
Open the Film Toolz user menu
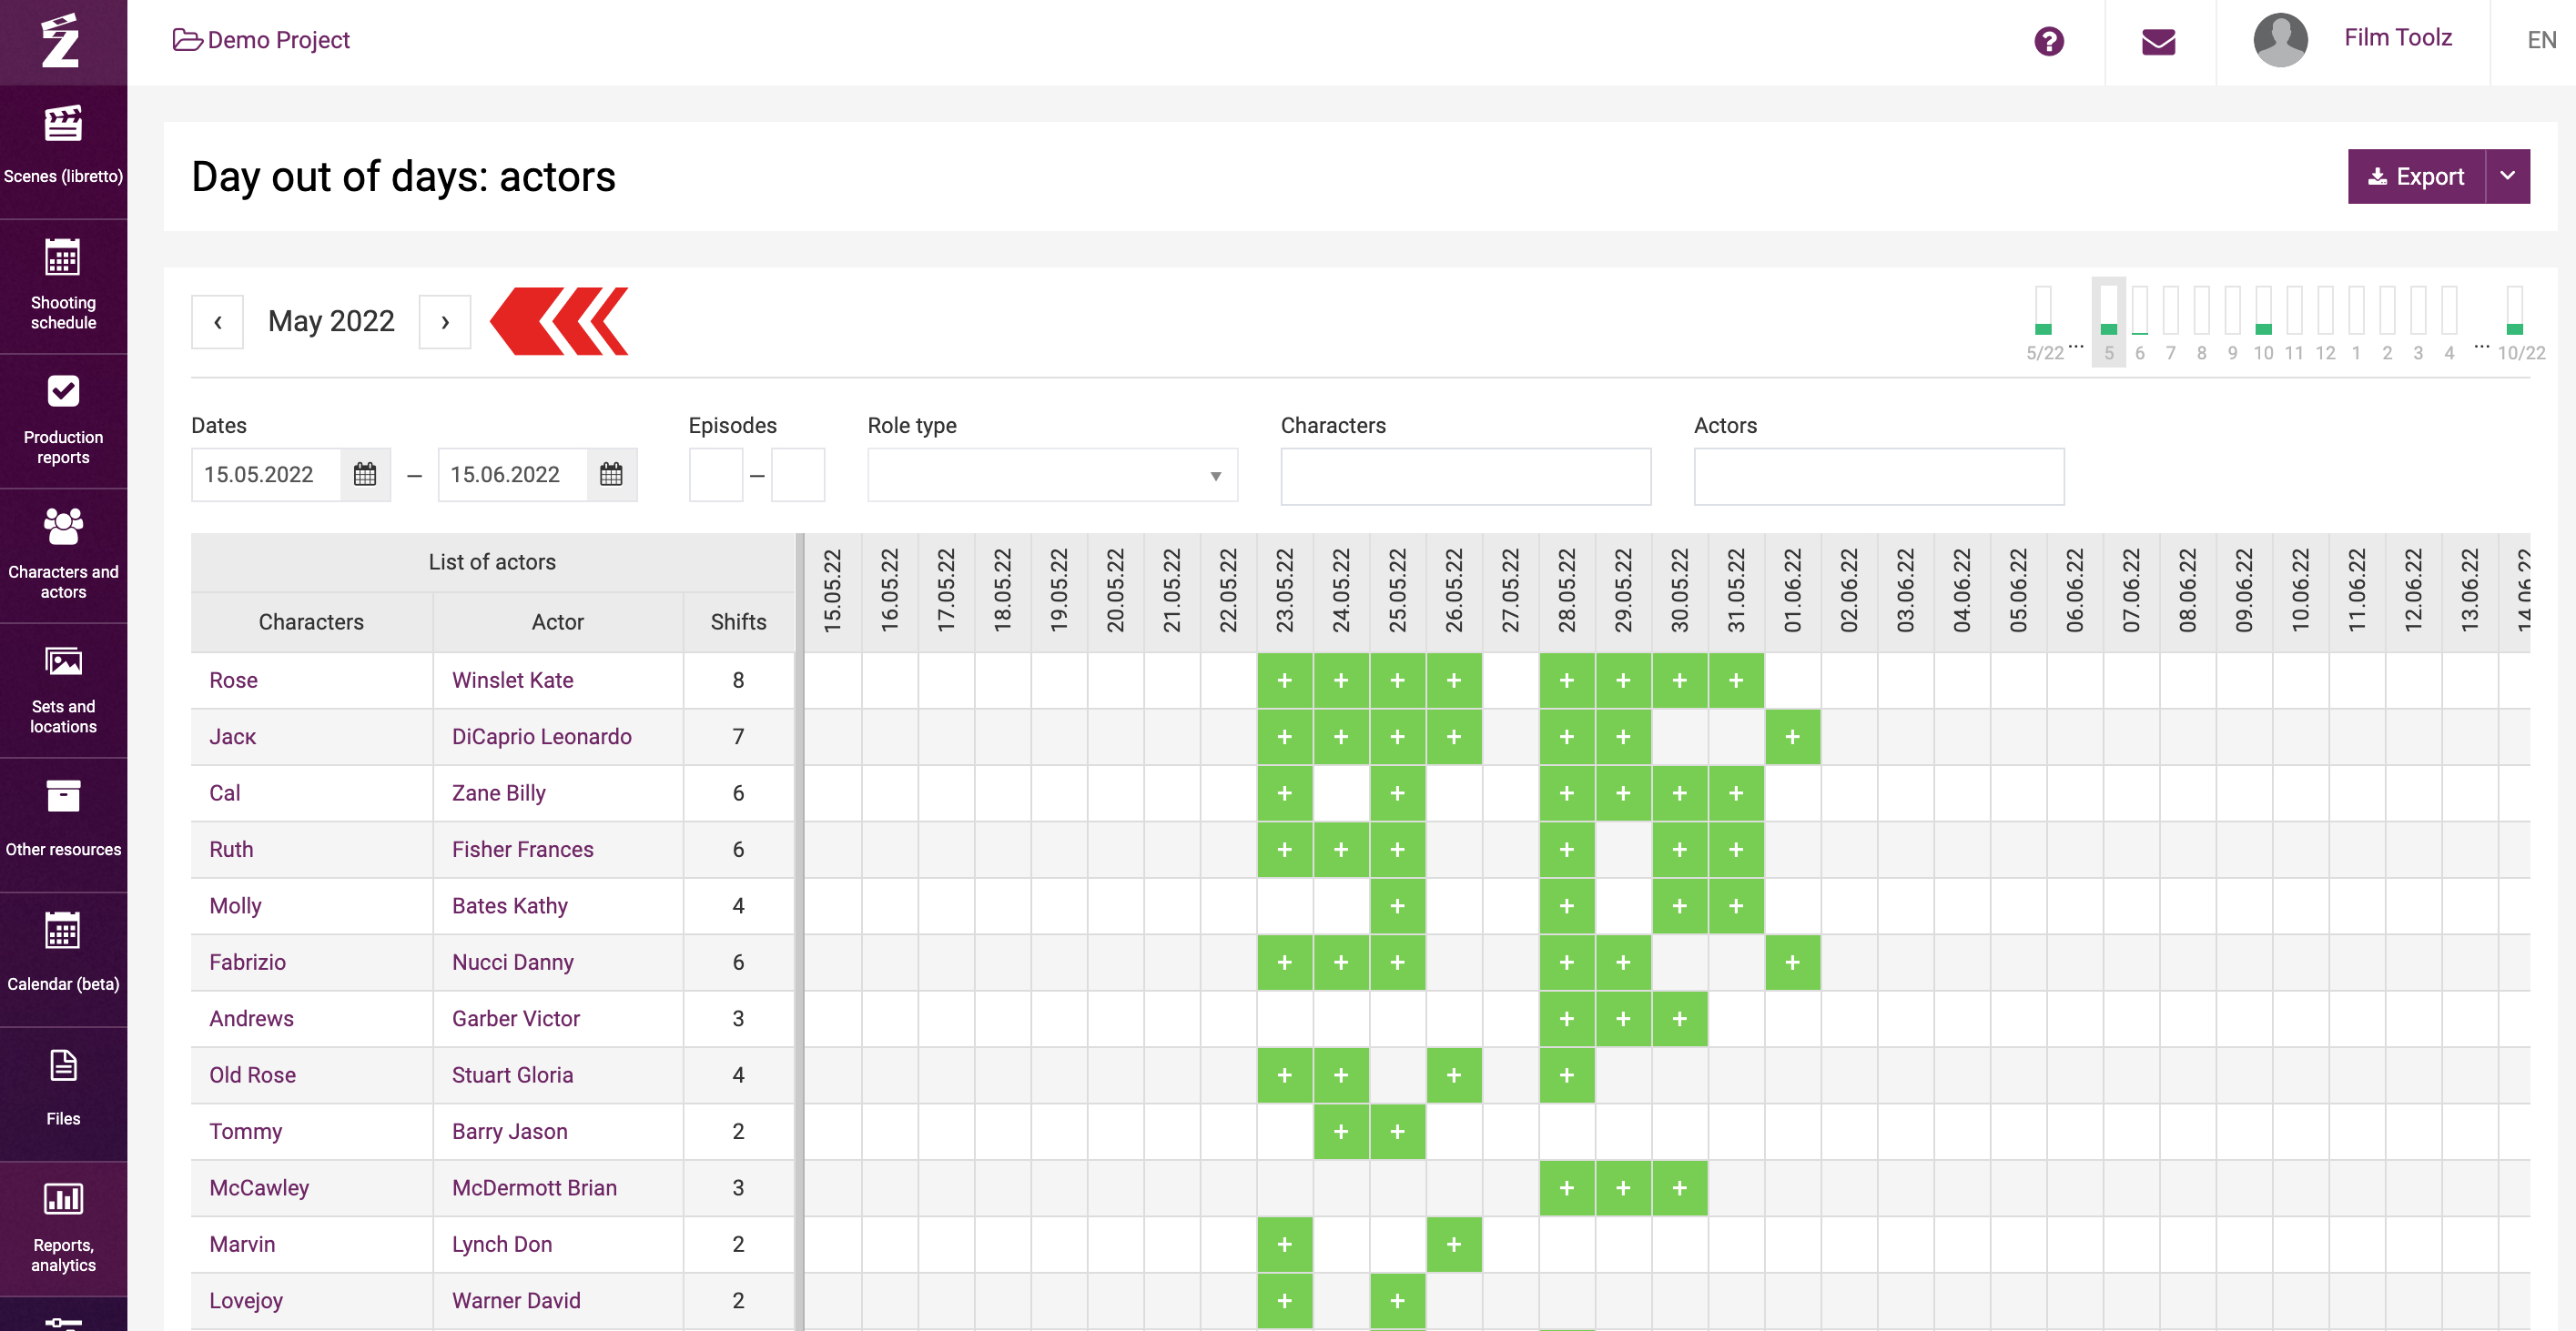pyautogui.click(x=2398, y=38)
